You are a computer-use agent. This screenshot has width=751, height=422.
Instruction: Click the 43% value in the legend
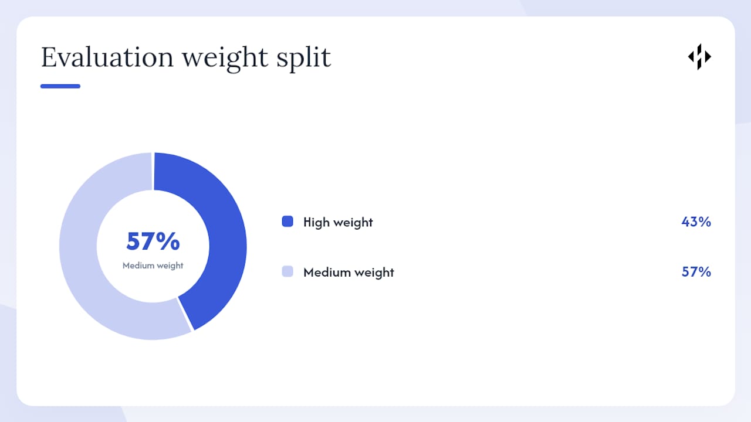tap(696, 222)
